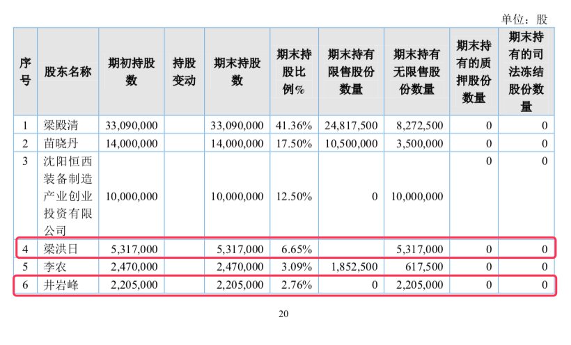The image size is (571, 345).
Task: Click 梁洪日's 期末持有无限售股份 value 5,317,000
Action: tap(420, 249)
